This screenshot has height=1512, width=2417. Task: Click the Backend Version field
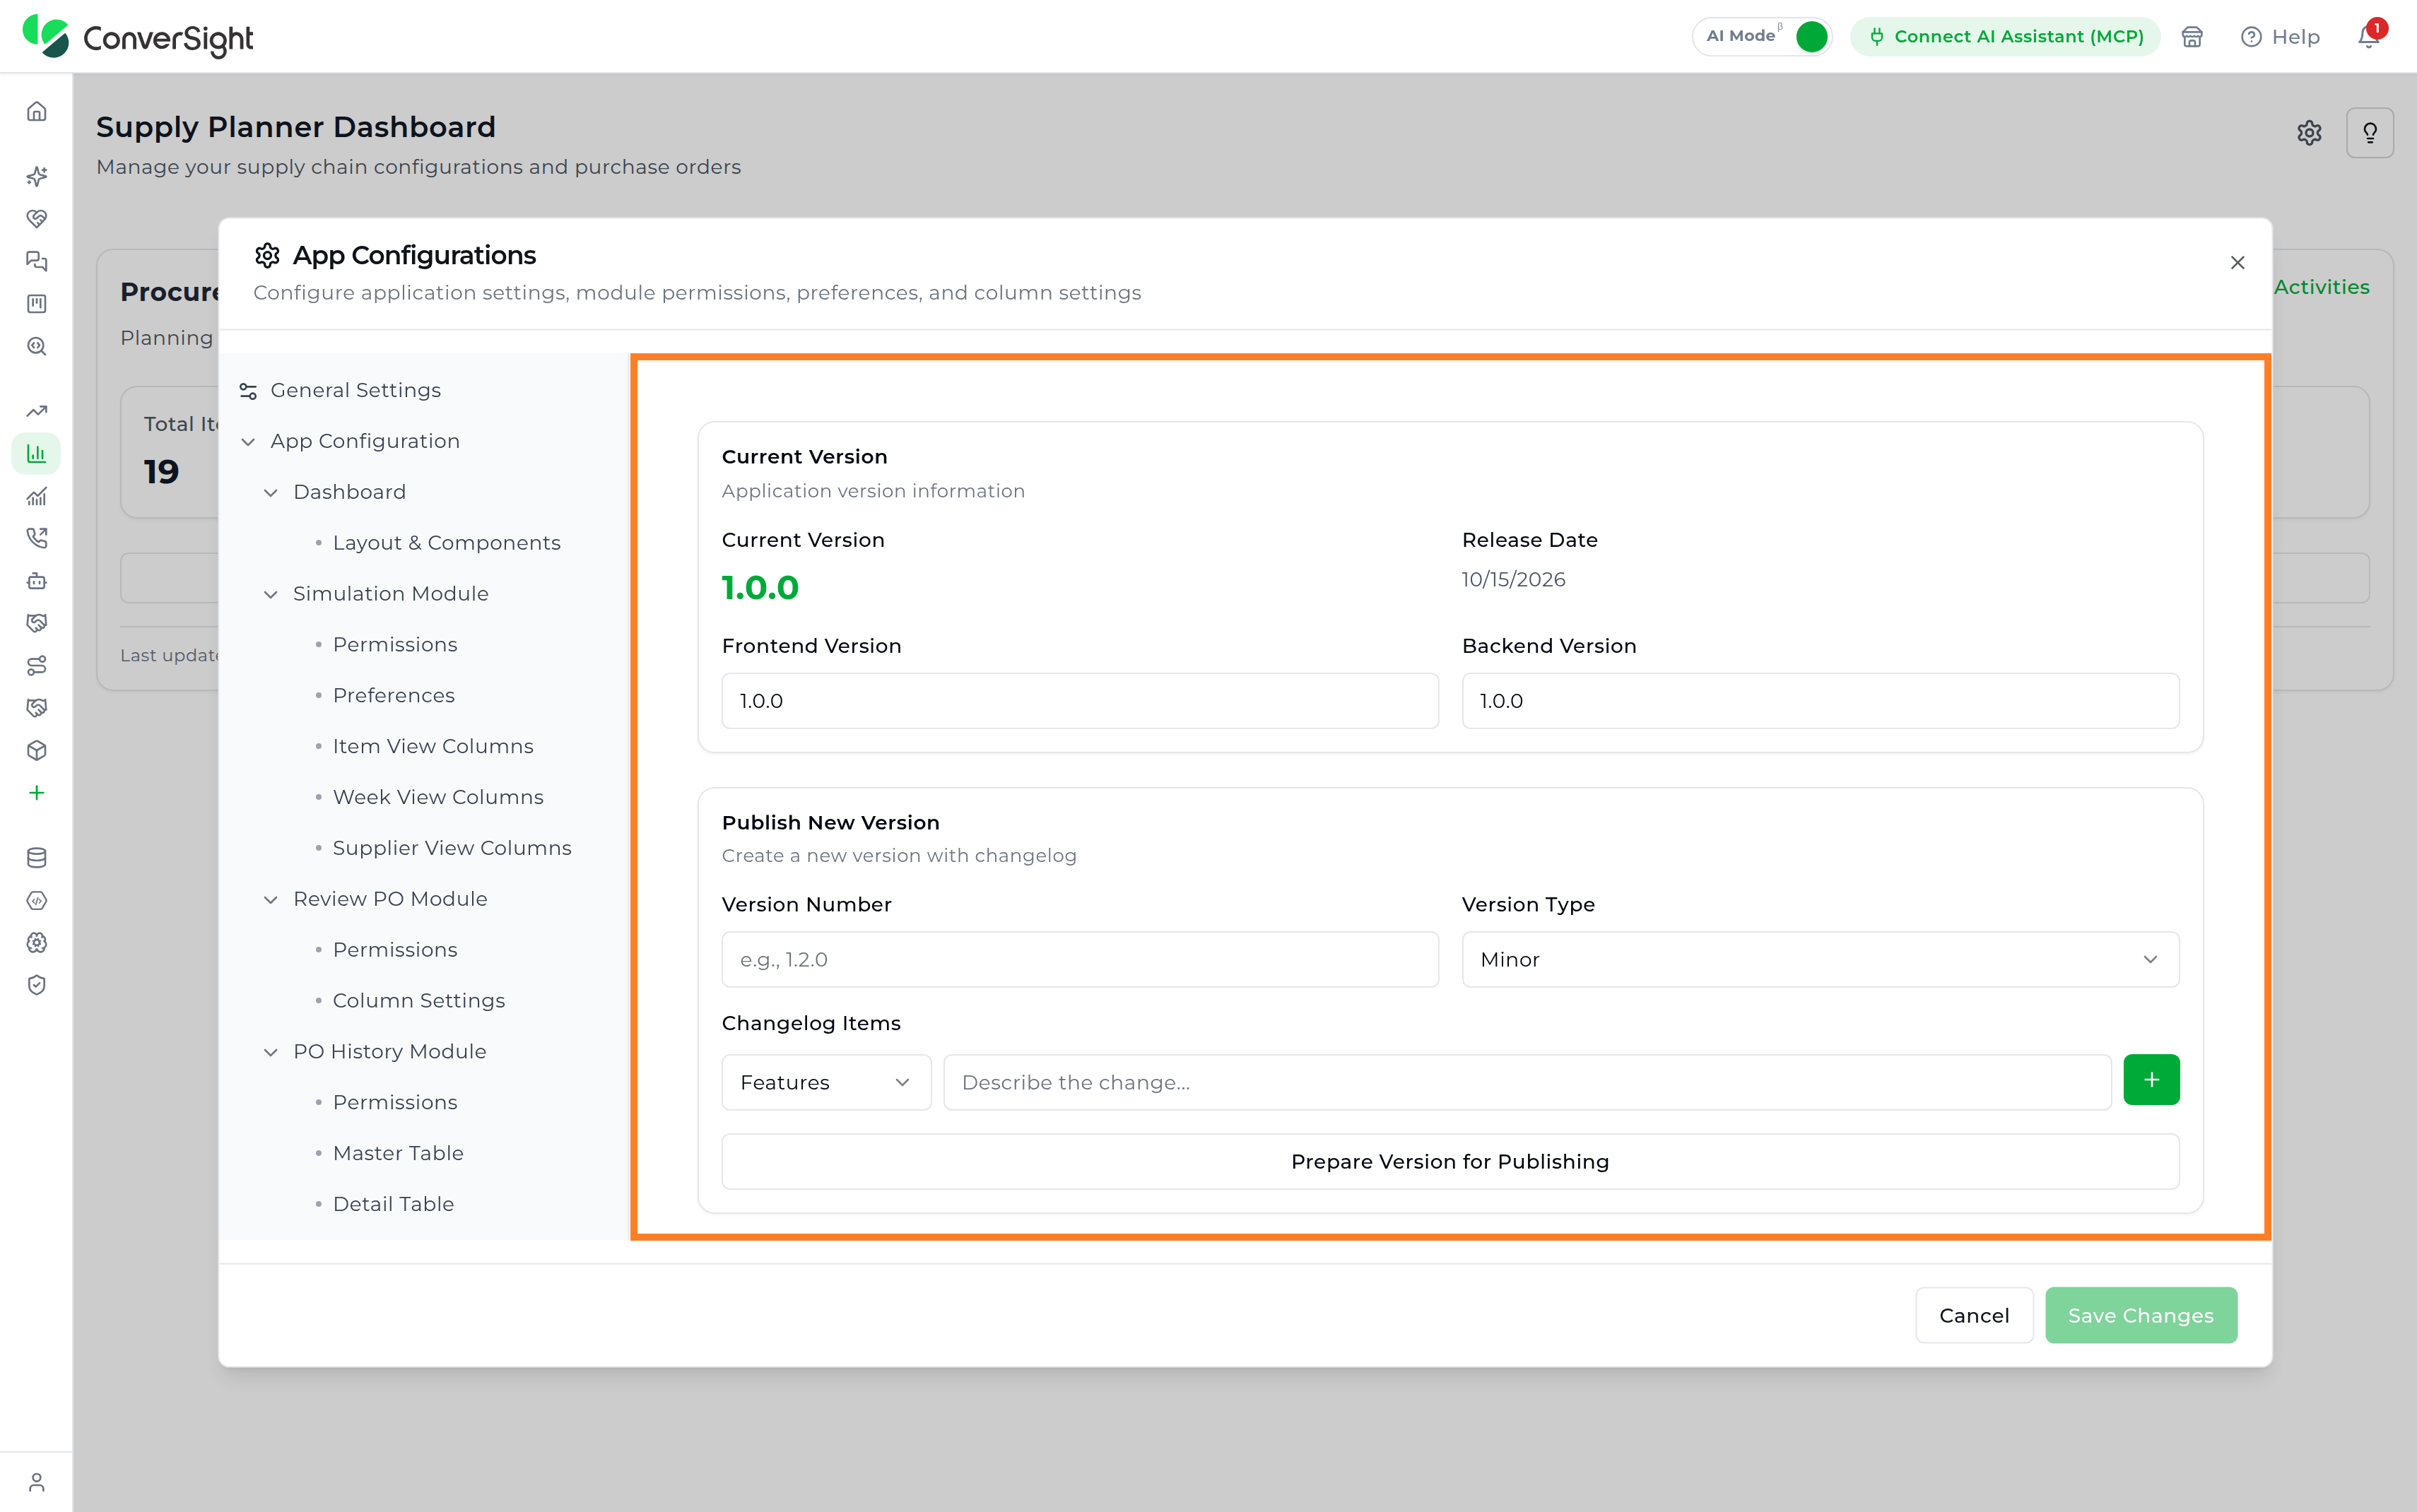(x=1820, y=701)
